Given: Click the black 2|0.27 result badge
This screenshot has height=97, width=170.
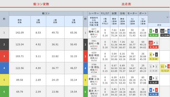Looking at the screenshot, I should click(154, 83).
